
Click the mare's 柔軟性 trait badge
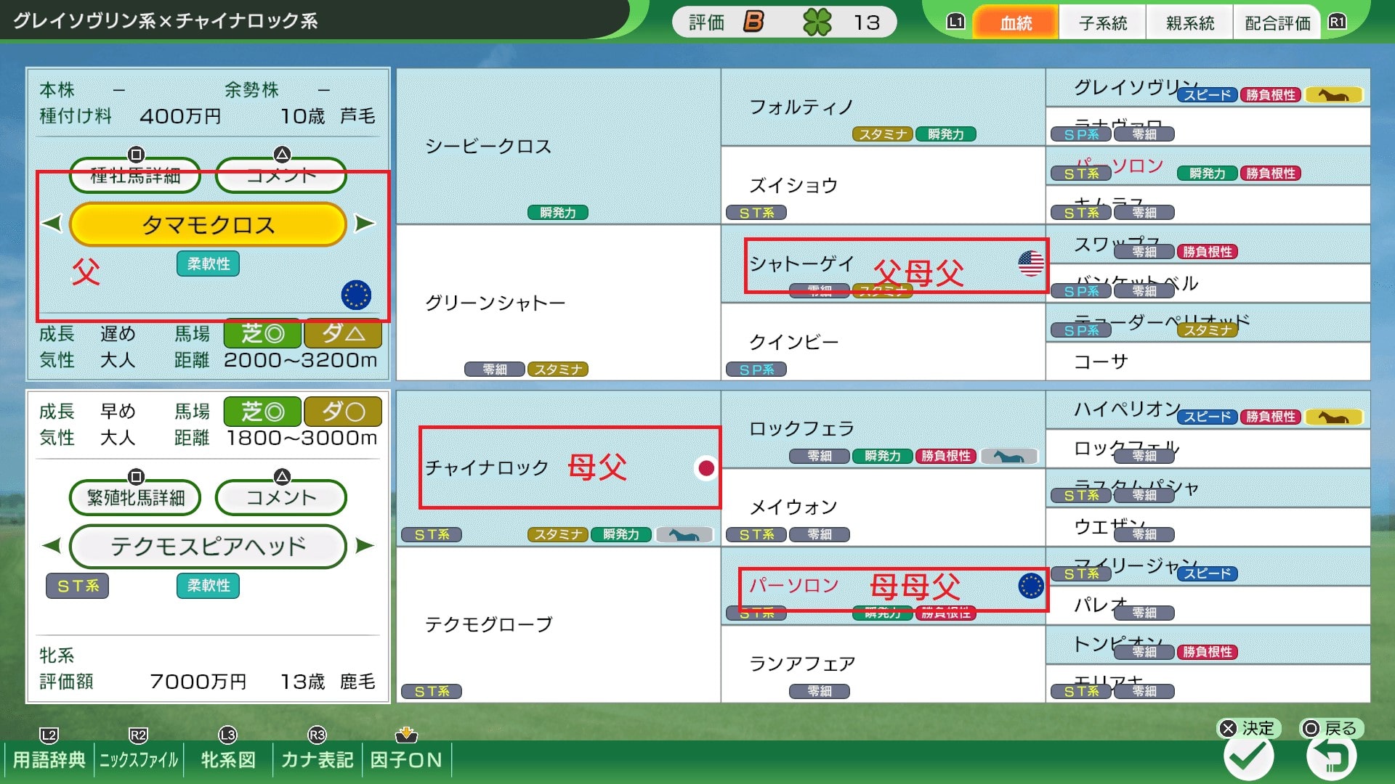point(208,586)
